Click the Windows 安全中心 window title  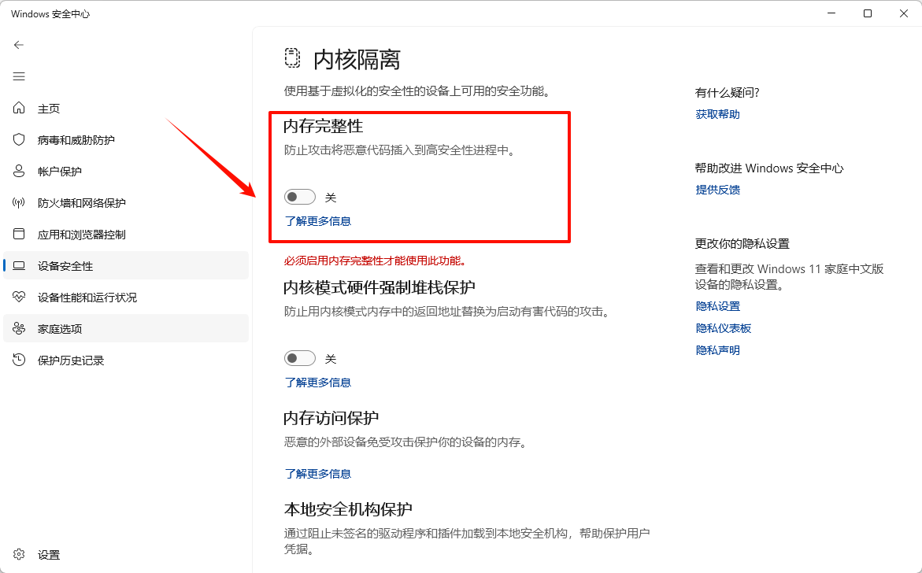(x=50, y=13)
